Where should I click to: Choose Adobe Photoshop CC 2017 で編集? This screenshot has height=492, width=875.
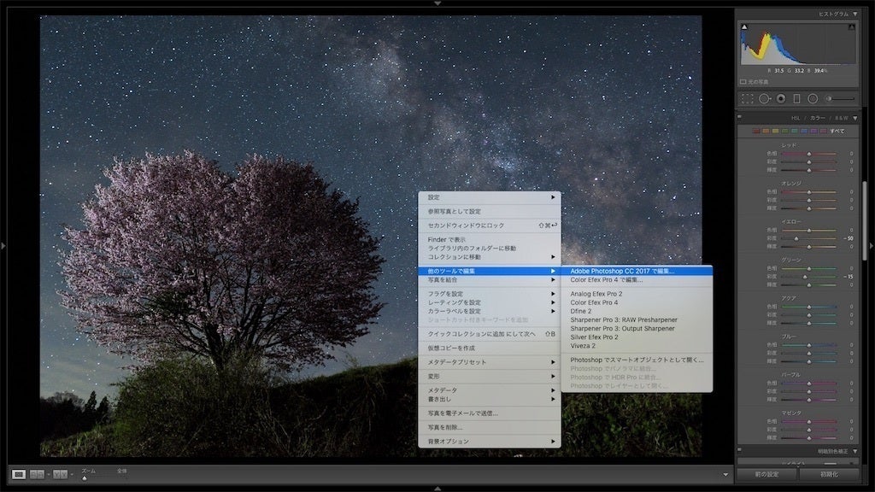point(622,271)
